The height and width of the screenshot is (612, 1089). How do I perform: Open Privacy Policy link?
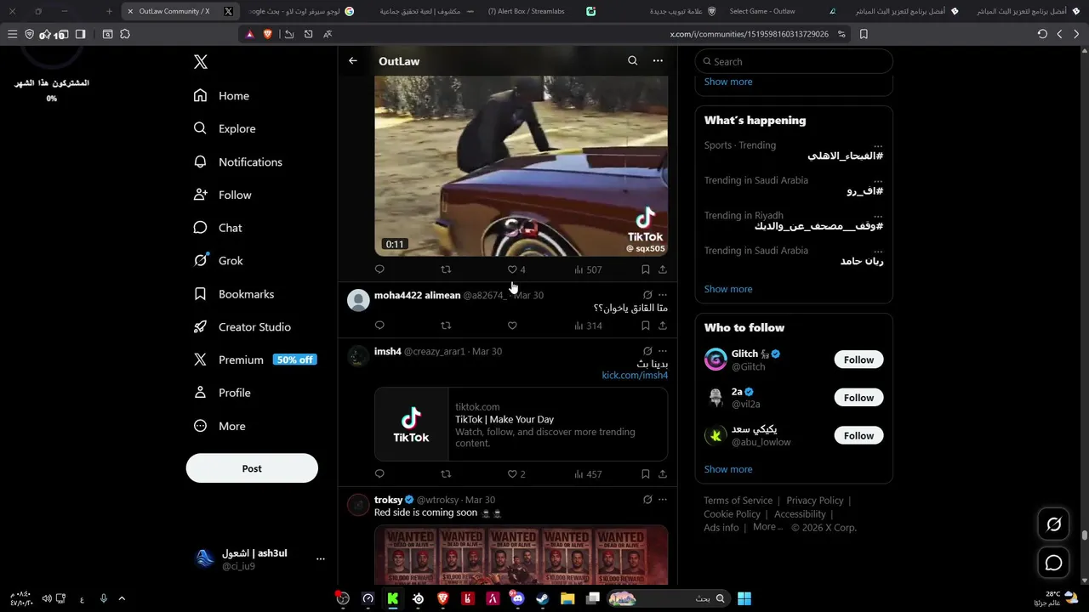815,501
